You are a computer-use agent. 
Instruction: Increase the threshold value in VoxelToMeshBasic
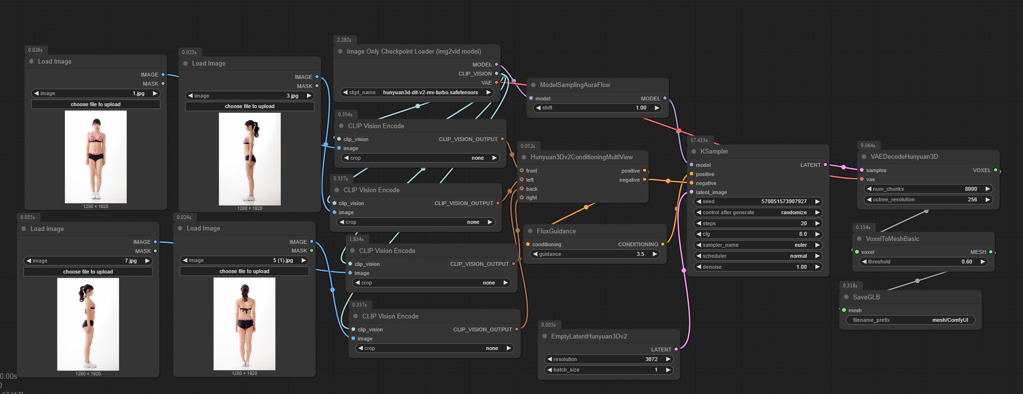click(x=983, y=262)
